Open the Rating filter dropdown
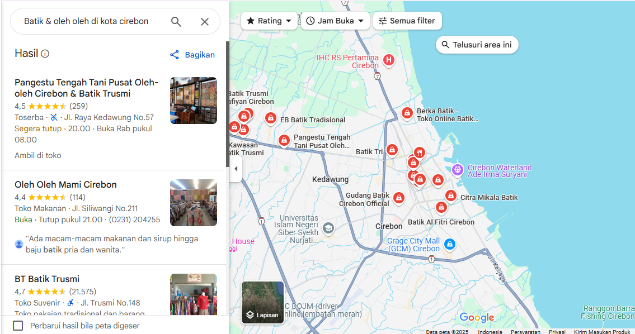This screenshot has width=635, height=334. click(269, 21)
